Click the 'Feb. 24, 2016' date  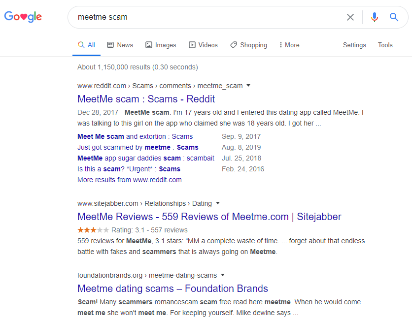(x=243, y=169)
